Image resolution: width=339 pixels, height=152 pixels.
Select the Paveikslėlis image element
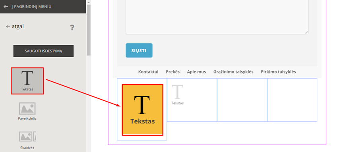click(27, 111)
